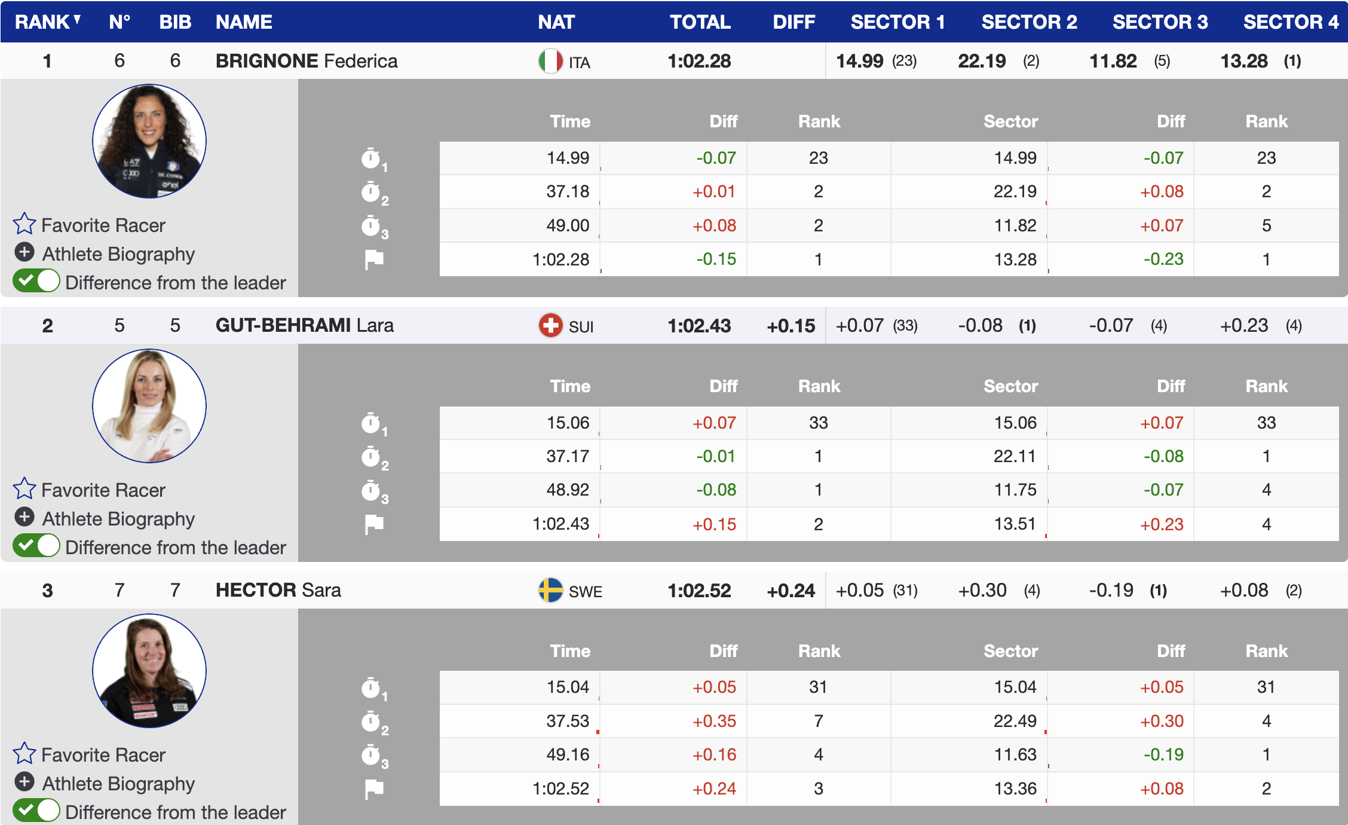The width and height of the screenshot is (1348, 825).
Task: Click the TOTAL column header
Action: pyautogui.click(x=700, y=22)
